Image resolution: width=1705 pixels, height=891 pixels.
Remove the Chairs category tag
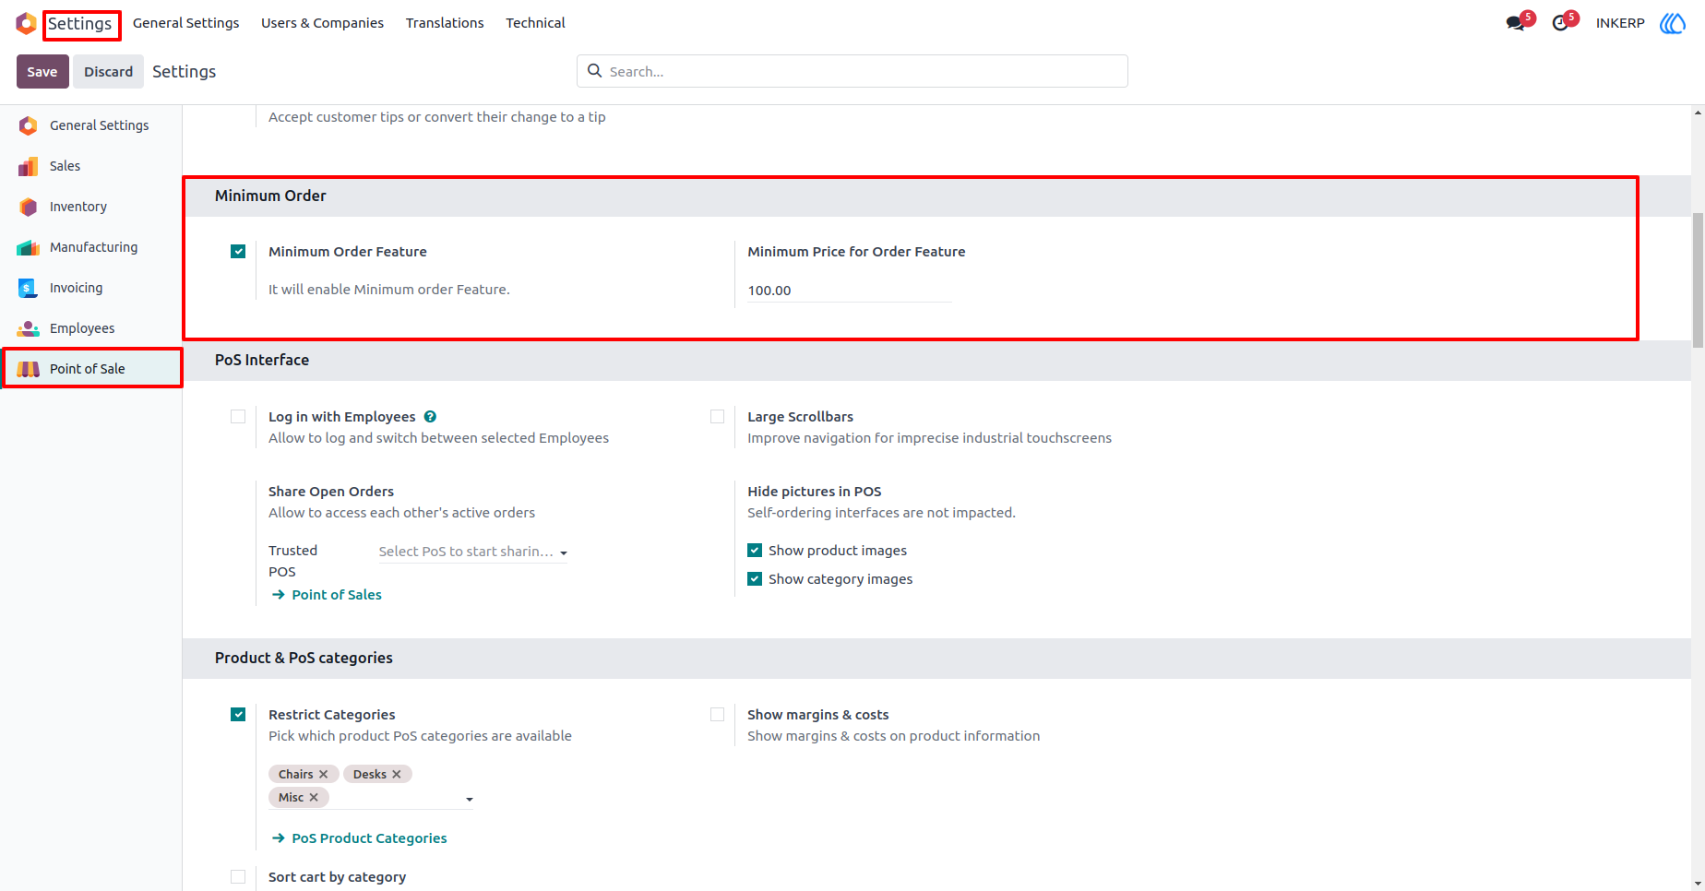324,775
